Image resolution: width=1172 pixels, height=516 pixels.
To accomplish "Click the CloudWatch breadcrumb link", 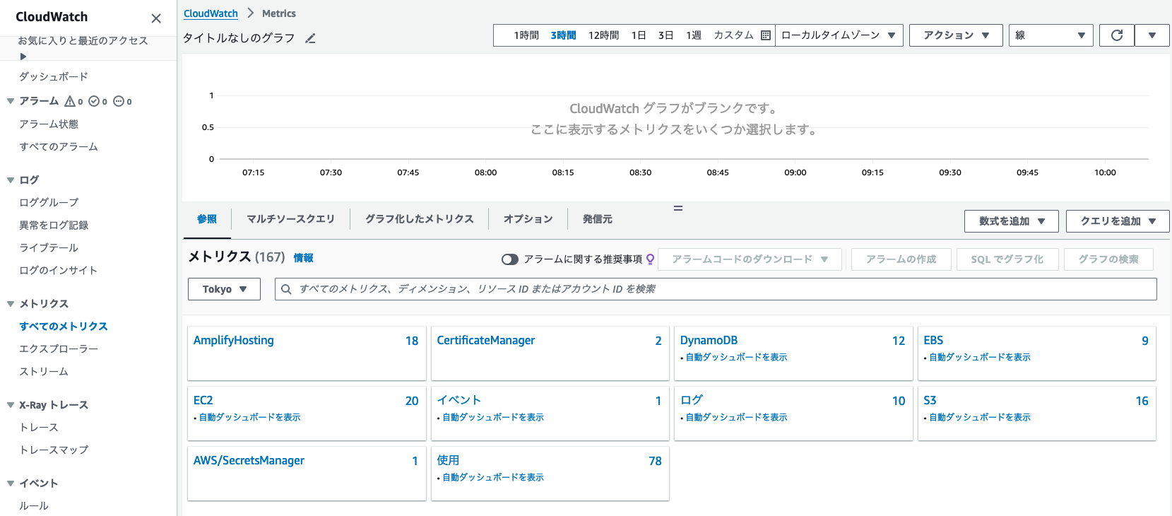I will coord(211,13).
